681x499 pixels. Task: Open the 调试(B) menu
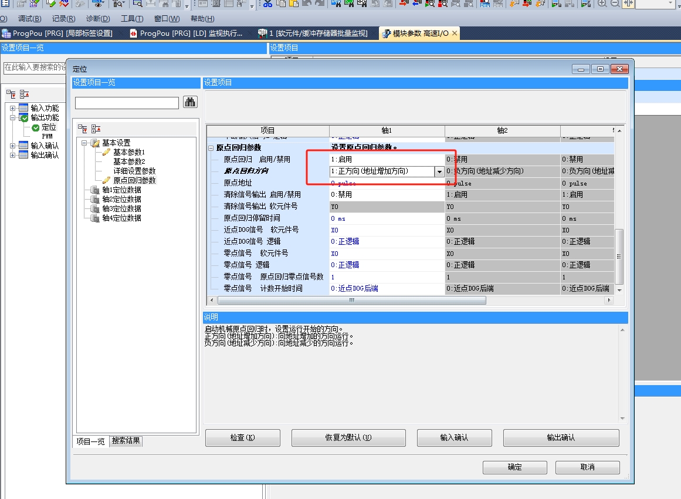coord(29,19)
